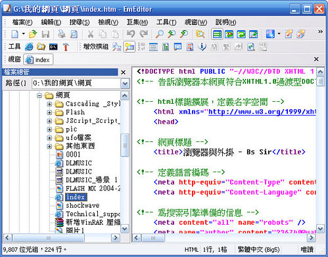328x257 pixels.
Task: Click the blue info plug-in icon
Action: click(202, 47)
